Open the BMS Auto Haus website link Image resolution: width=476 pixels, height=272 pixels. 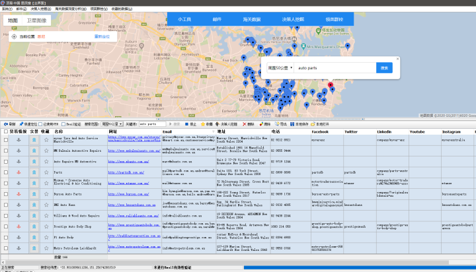coord(132,205)
